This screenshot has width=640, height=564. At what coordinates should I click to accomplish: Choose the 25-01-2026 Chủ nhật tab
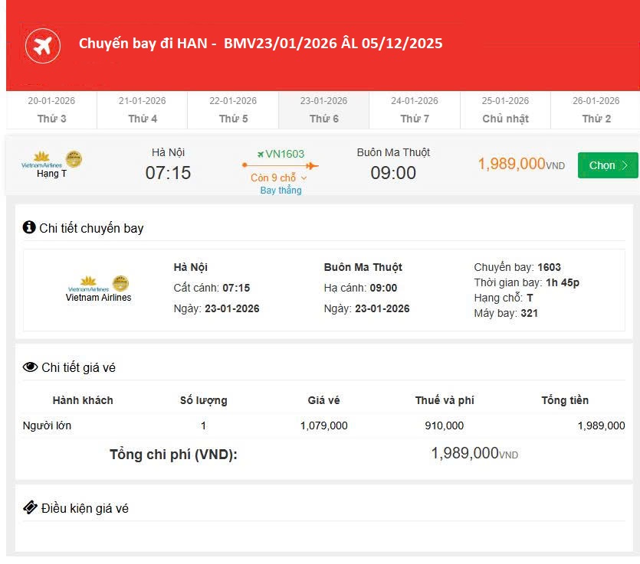(x=505, y=110)
